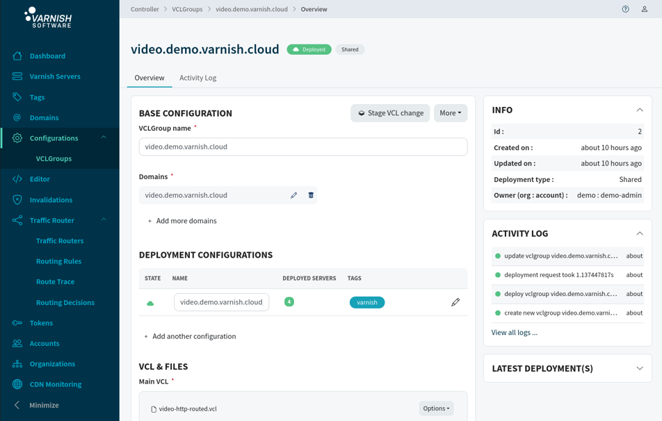This screenshot has height=421, width=662.
Task: Edit the deployment configuration via its pencil icon
Action: click(x=455, y=302)
